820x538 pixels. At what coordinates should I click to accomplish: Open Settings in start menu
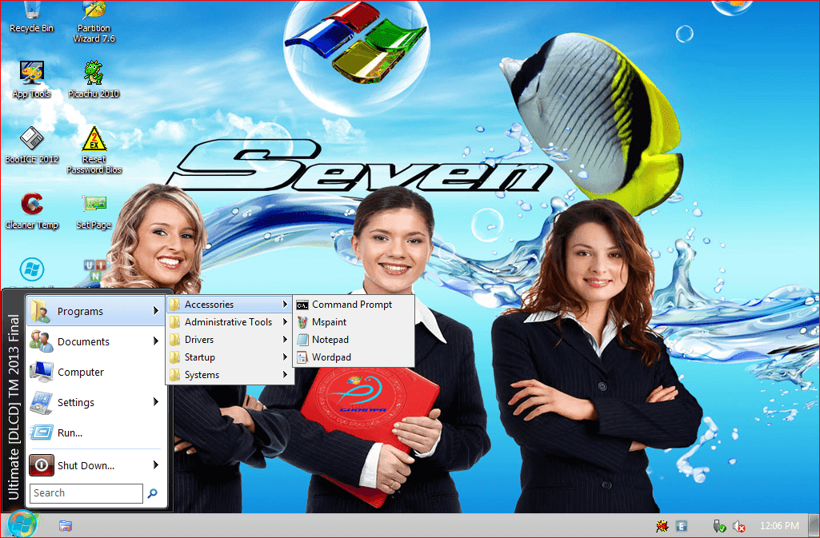pyautogui.click(x=94, y=402)
